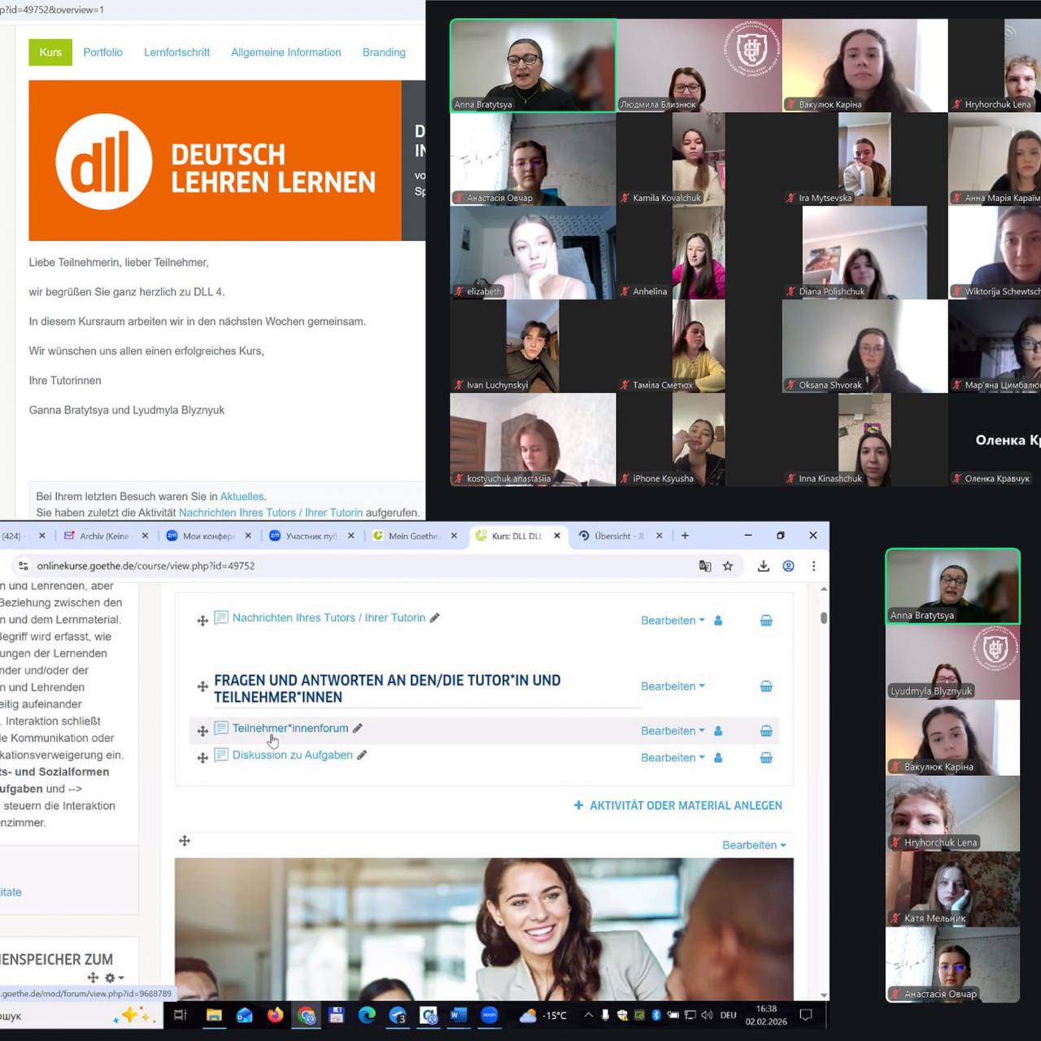Open the Zoom app in the taskbar

[489, 1015]
